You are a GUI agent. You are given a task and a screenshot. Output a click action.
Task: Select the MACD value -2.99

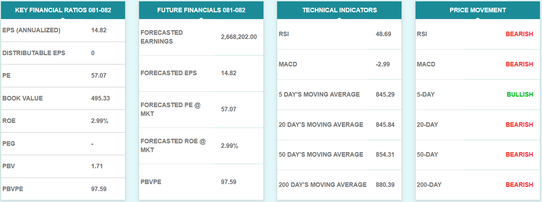tap(383, 64)
